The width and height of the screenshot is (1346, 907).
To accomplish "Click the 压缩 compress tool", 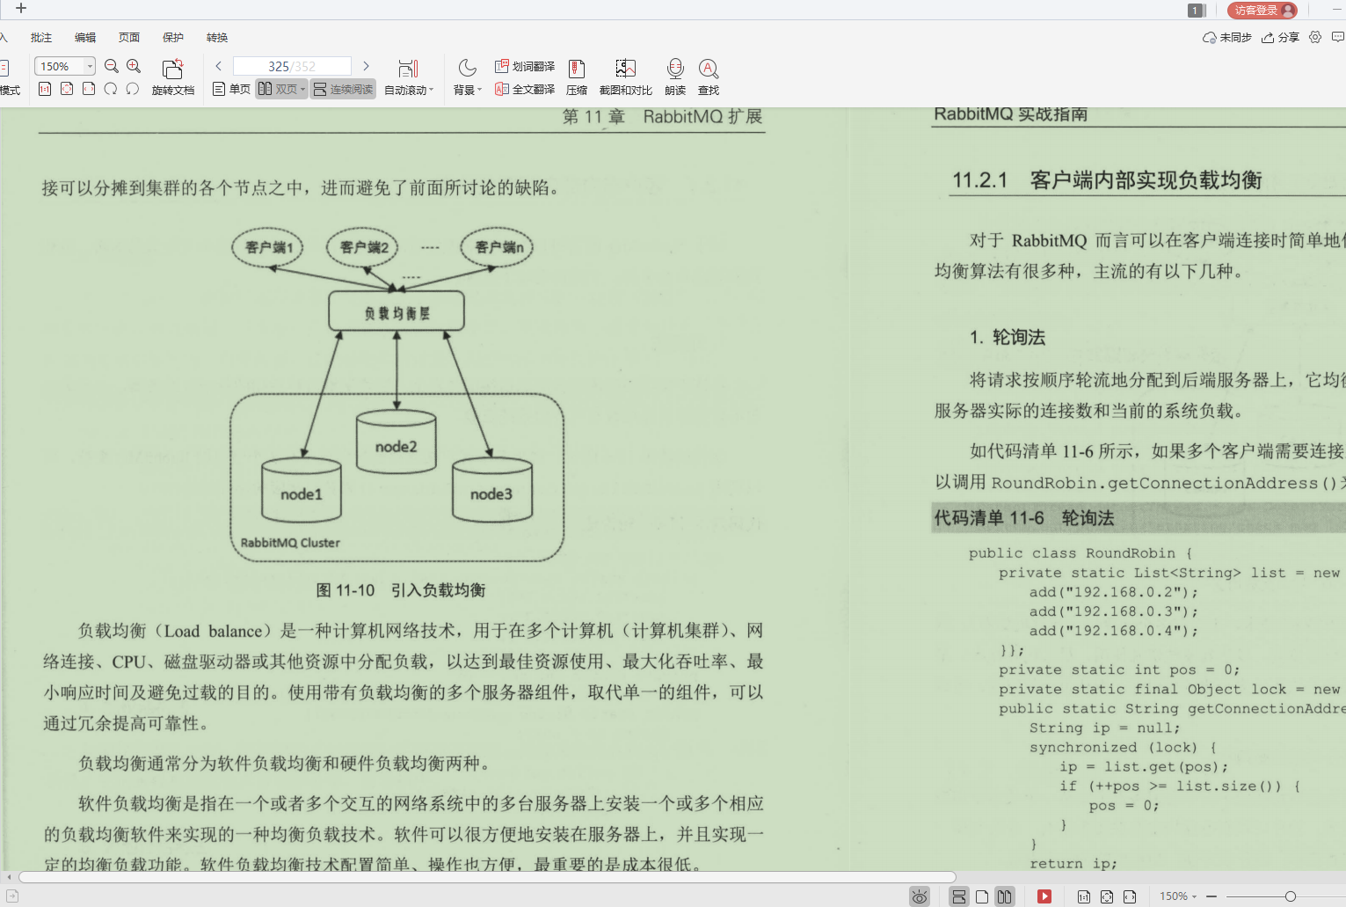I will tap(577, 77).
